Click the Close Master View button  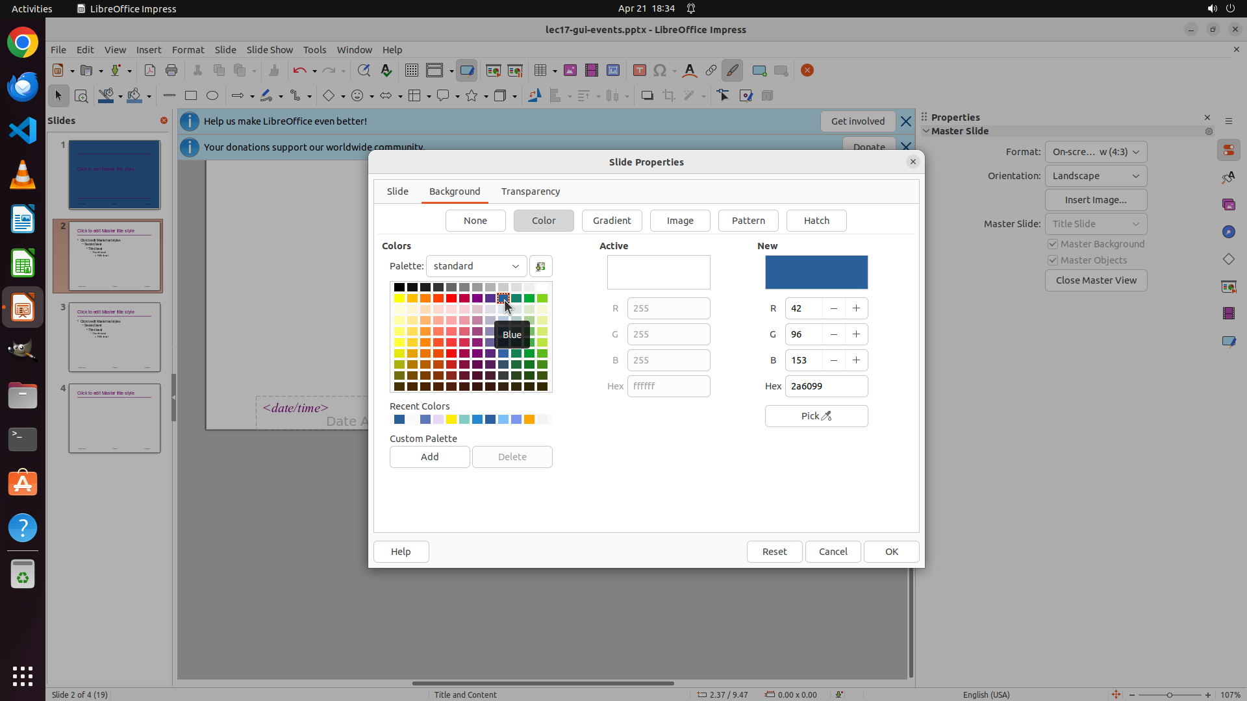tap(1096, 280)
